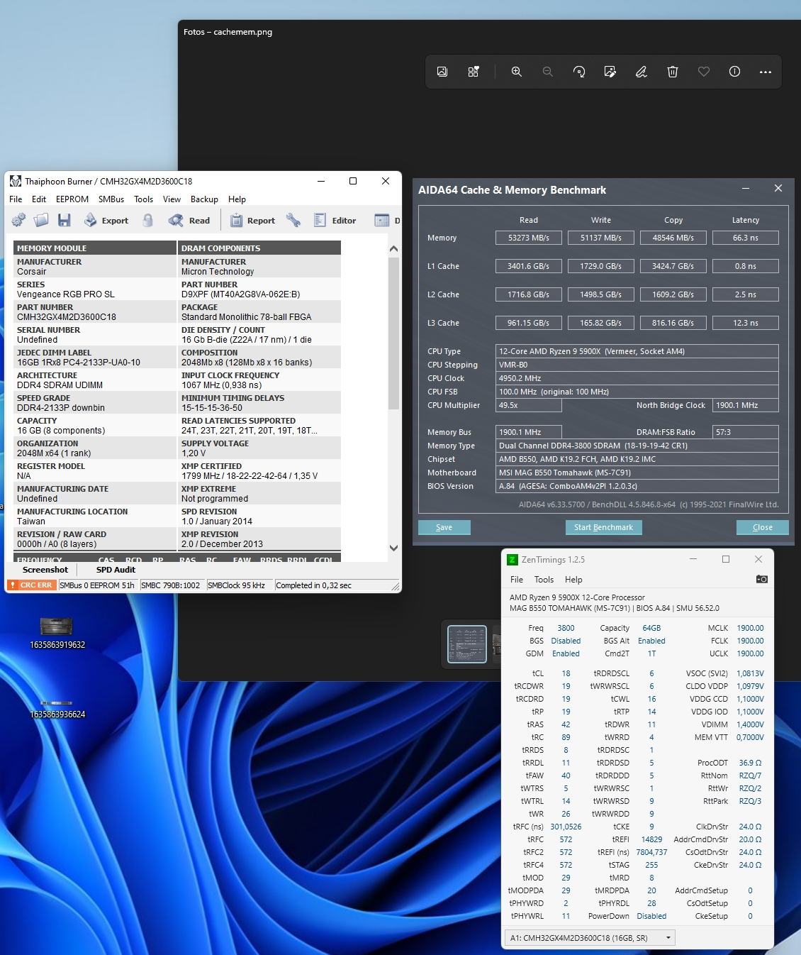The image size is (801, 955).
Task: Click the L3 Cache Write field 165.82 GB/s
Action: tap(601, 323)
